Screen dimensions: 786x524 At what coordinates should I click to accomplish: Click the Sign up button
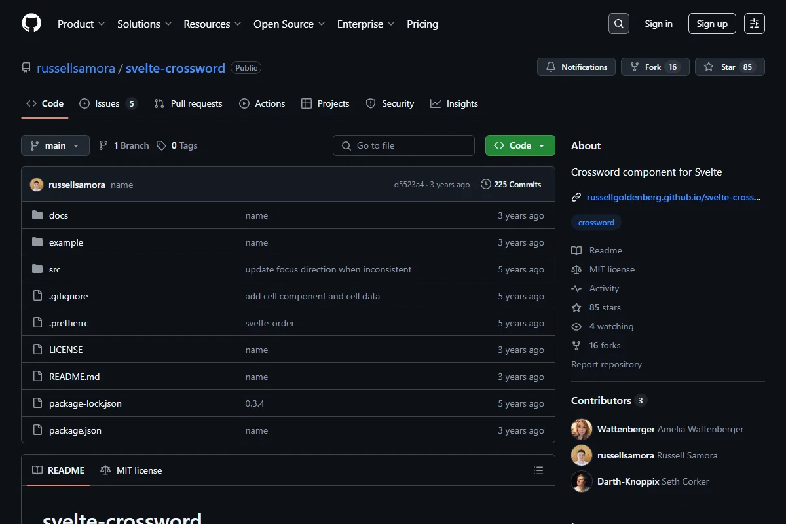click(x=712, y=24)
